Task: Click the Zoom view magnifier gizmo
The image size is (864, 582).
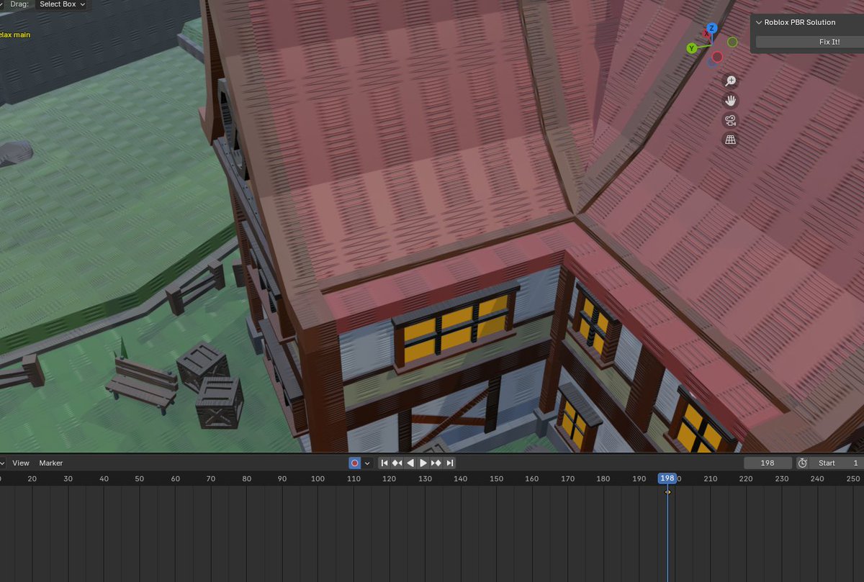Action: click(x=730, y=81)
